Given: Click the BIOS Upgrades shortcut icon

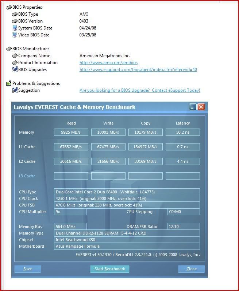Looking at the screenshot, I should (x=15, y=70).
